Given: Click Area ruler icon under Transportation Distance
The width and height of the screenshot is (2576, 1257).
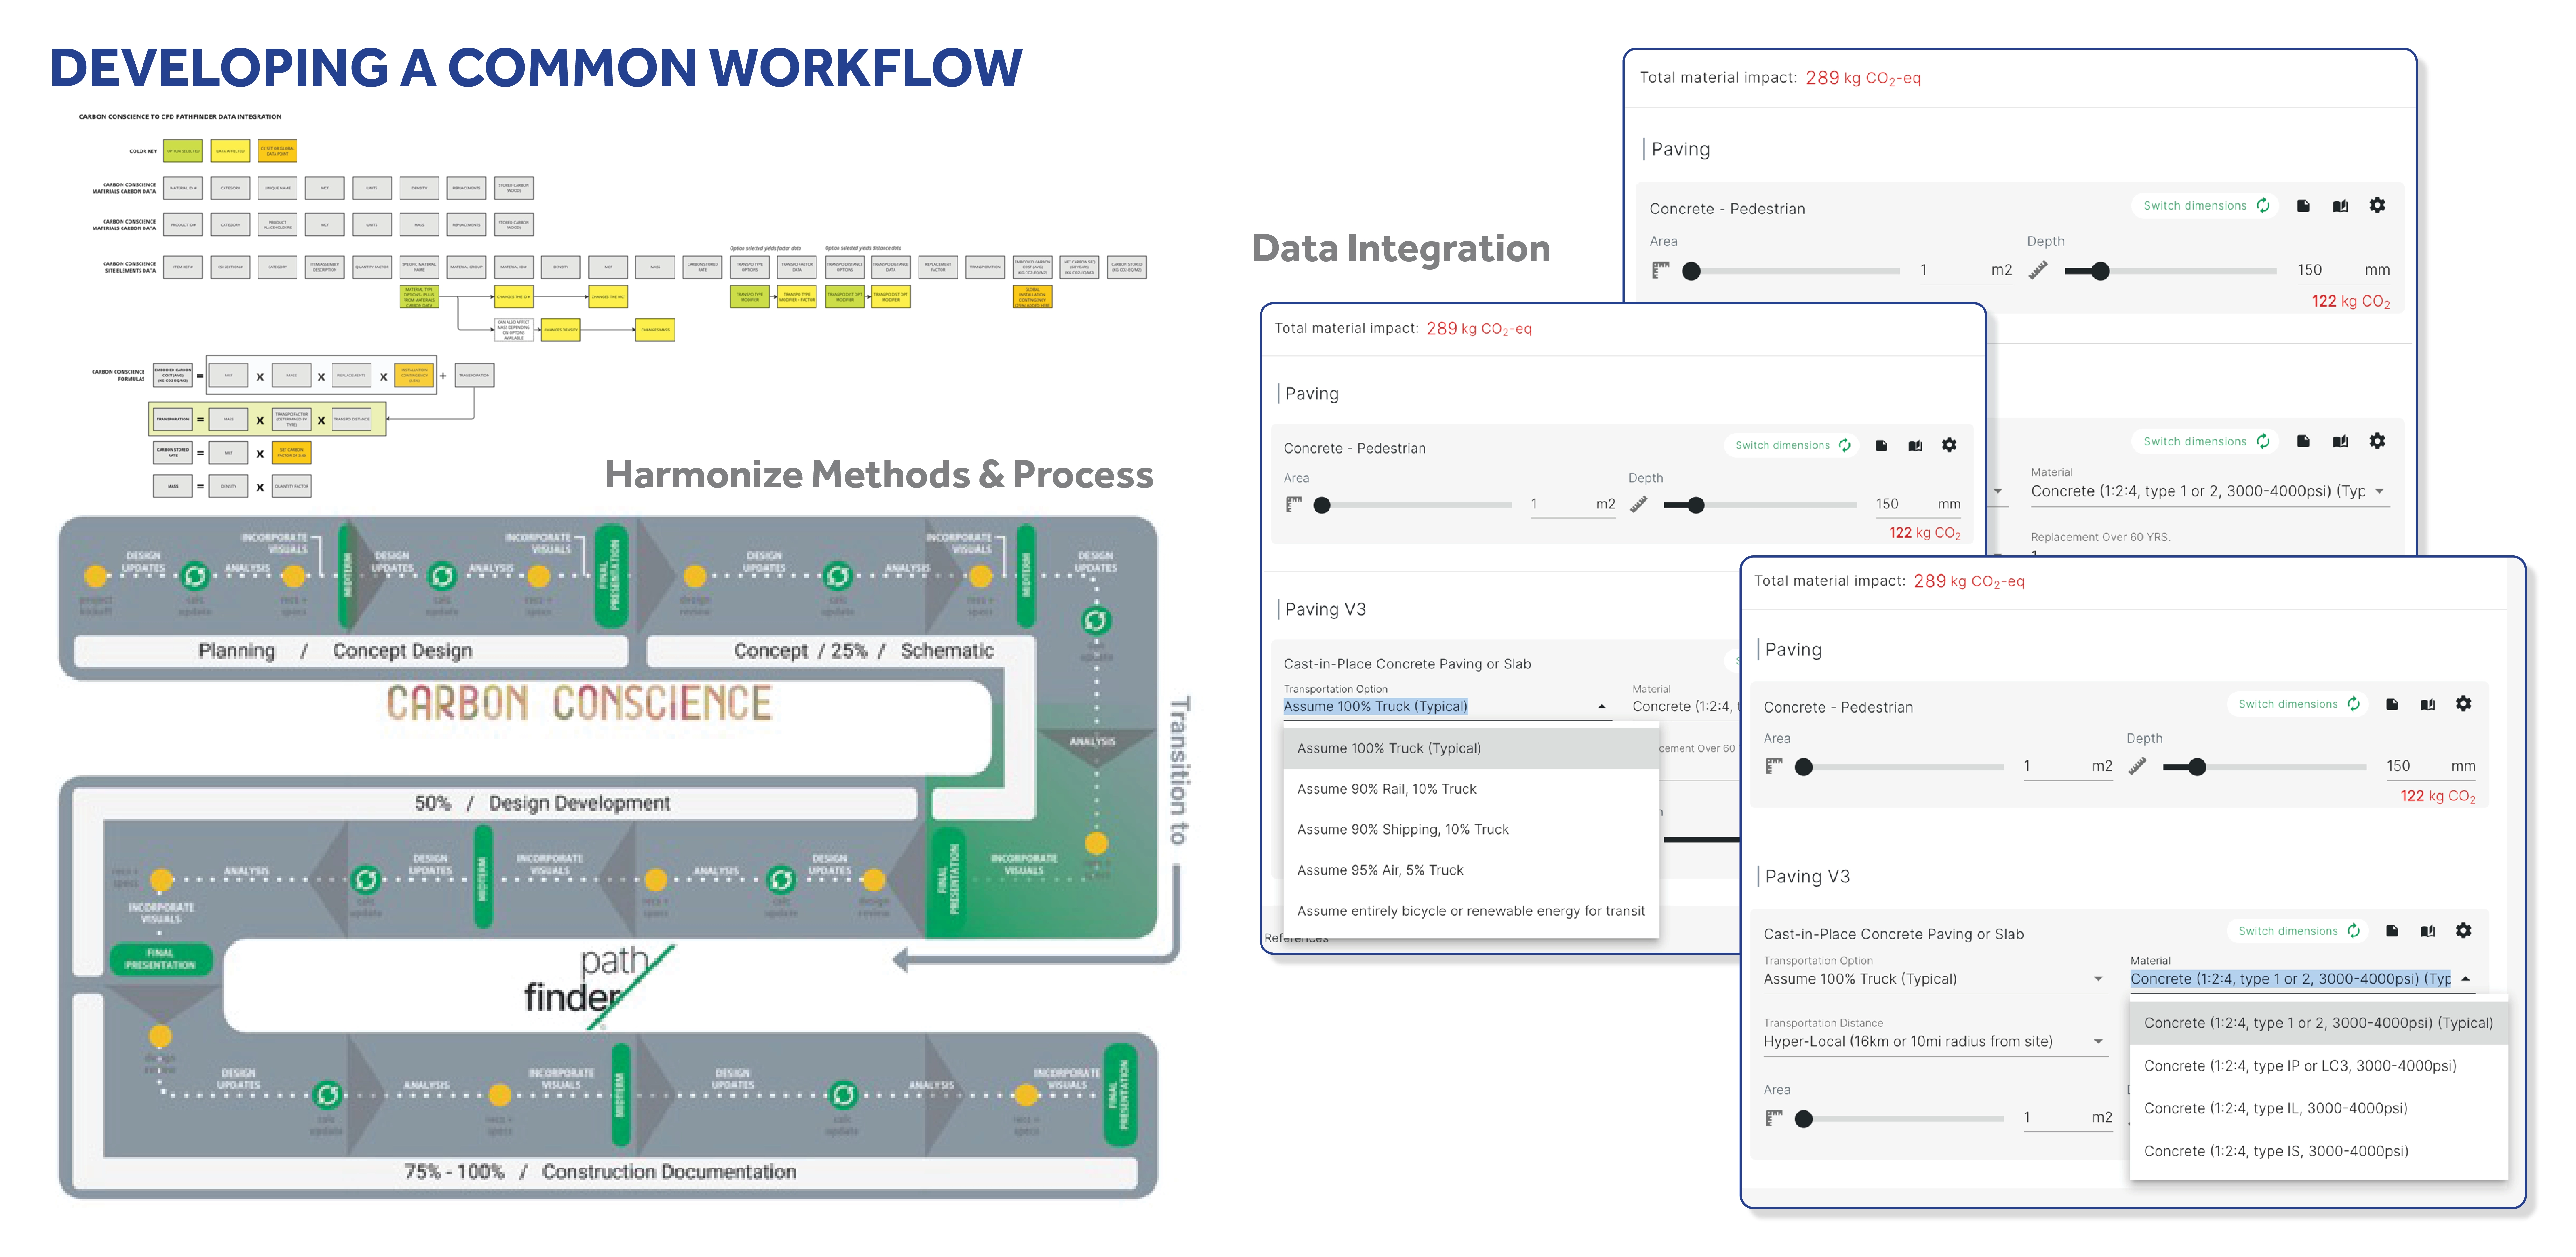Looking at the screenshot, I should pyautogui.click(x=1774, y=1118).
